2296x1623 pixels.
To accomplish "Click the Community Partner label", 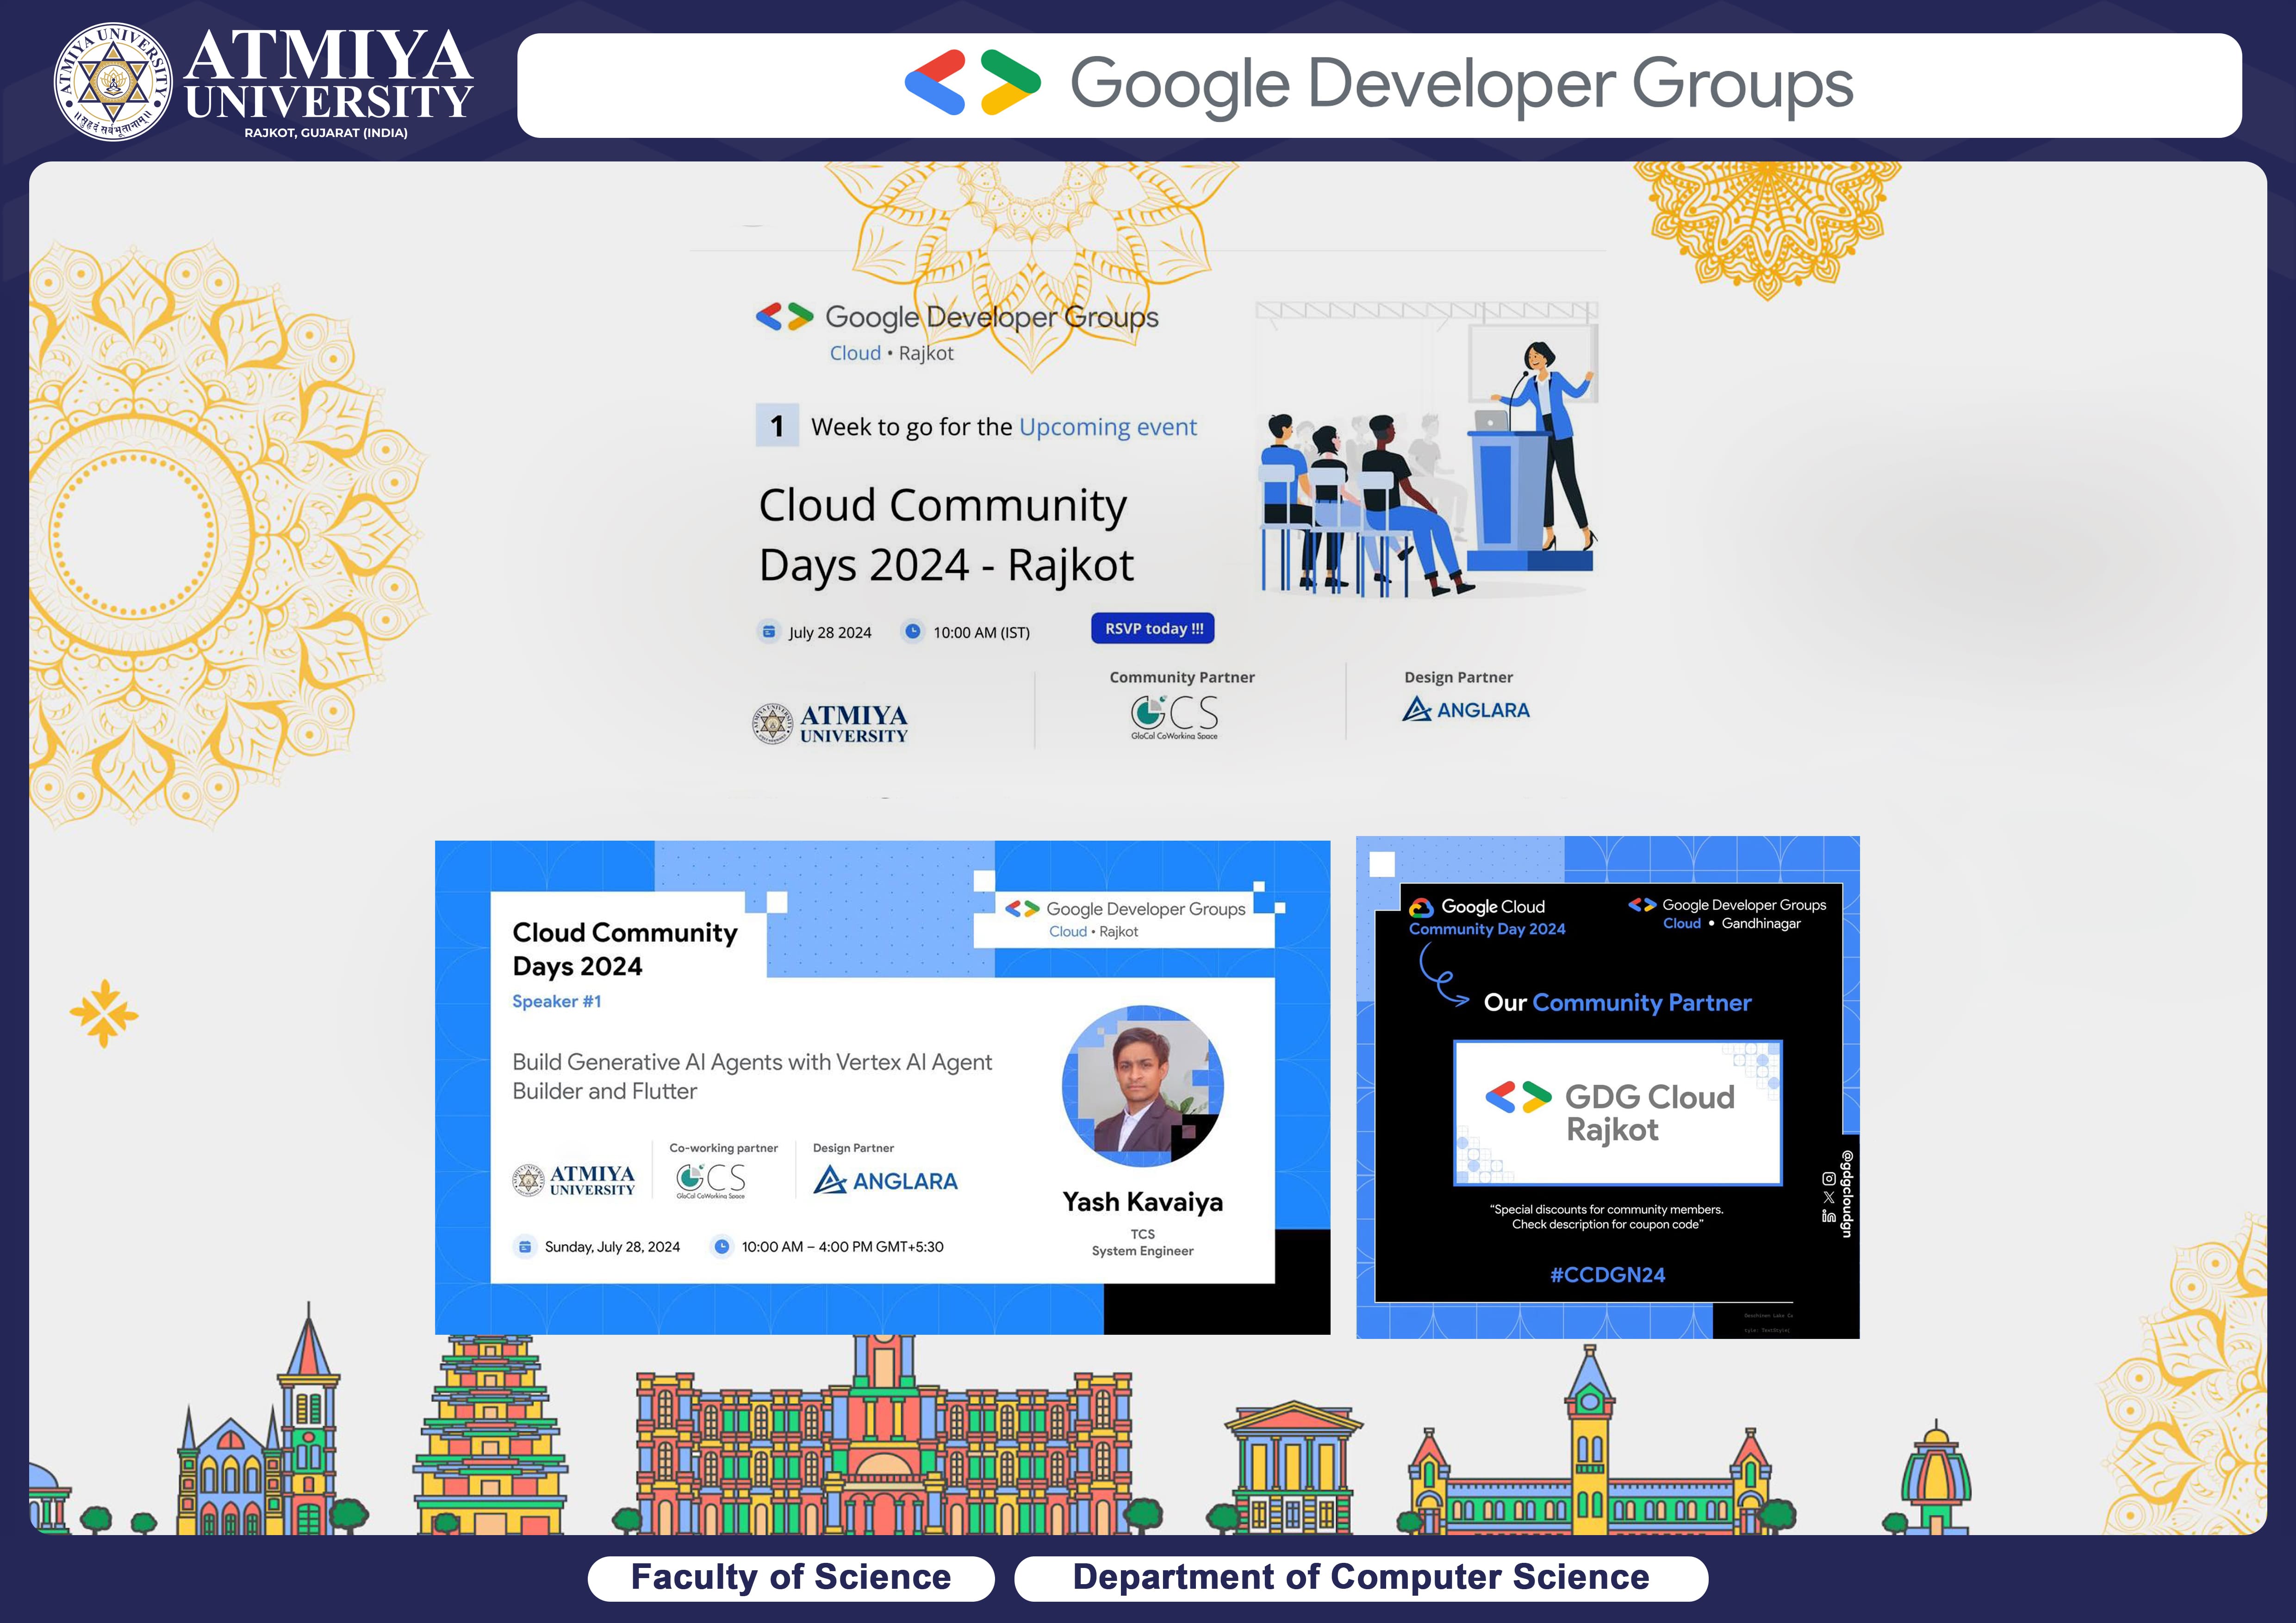I will click(x=1182, y=678).
